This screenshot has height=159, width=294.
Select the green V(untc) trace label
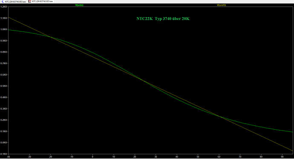[79, 5]
